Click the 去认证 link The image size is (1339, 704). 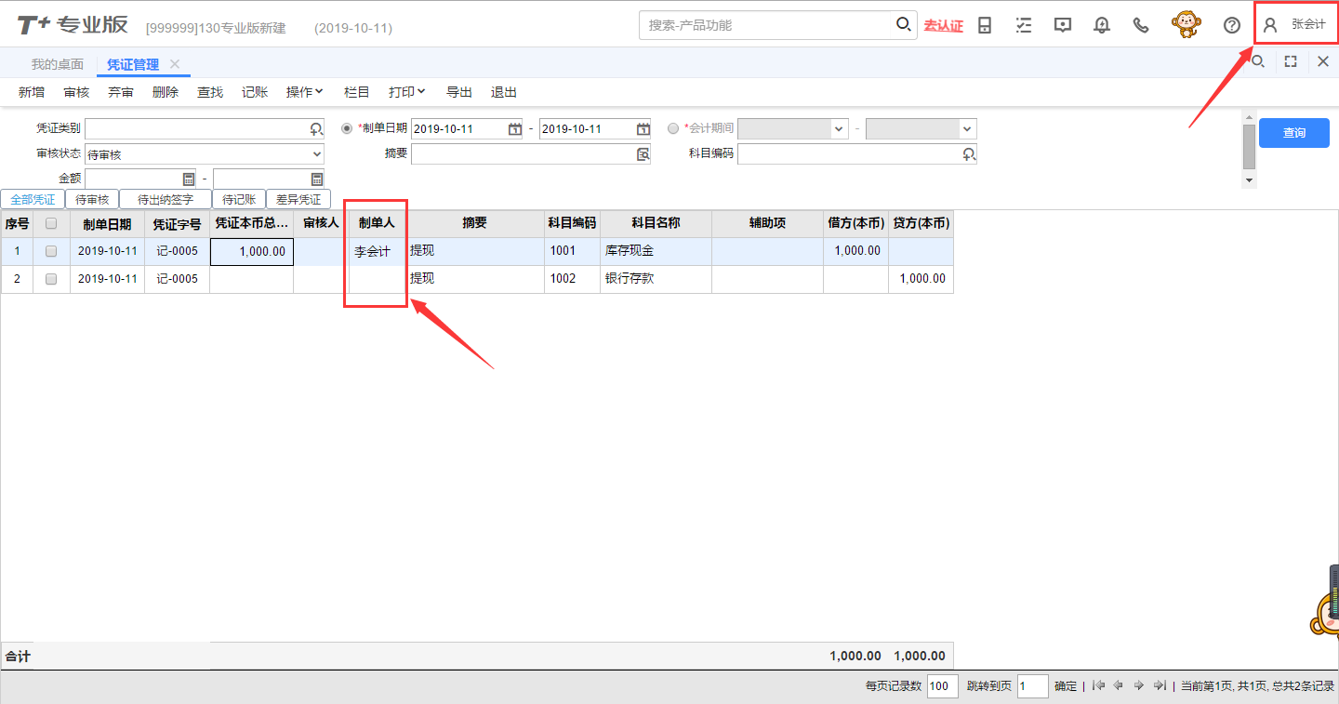pos(943,26)
